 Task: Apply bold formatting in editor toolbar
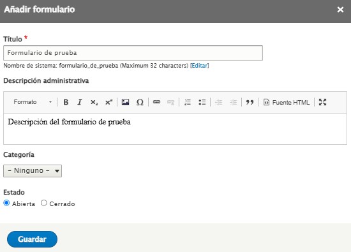tap(66, 102)
